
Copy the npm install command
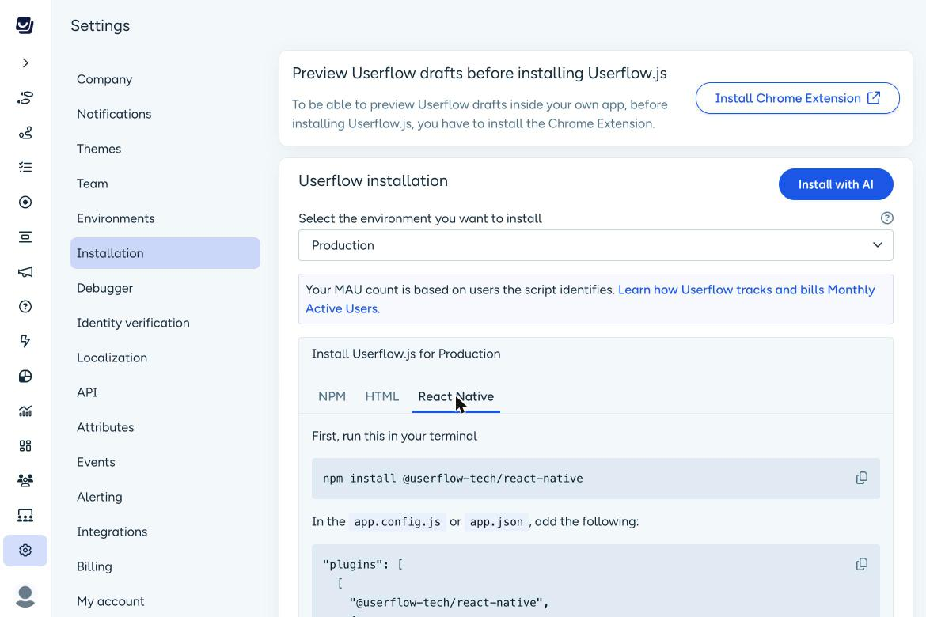coord(862,478)
